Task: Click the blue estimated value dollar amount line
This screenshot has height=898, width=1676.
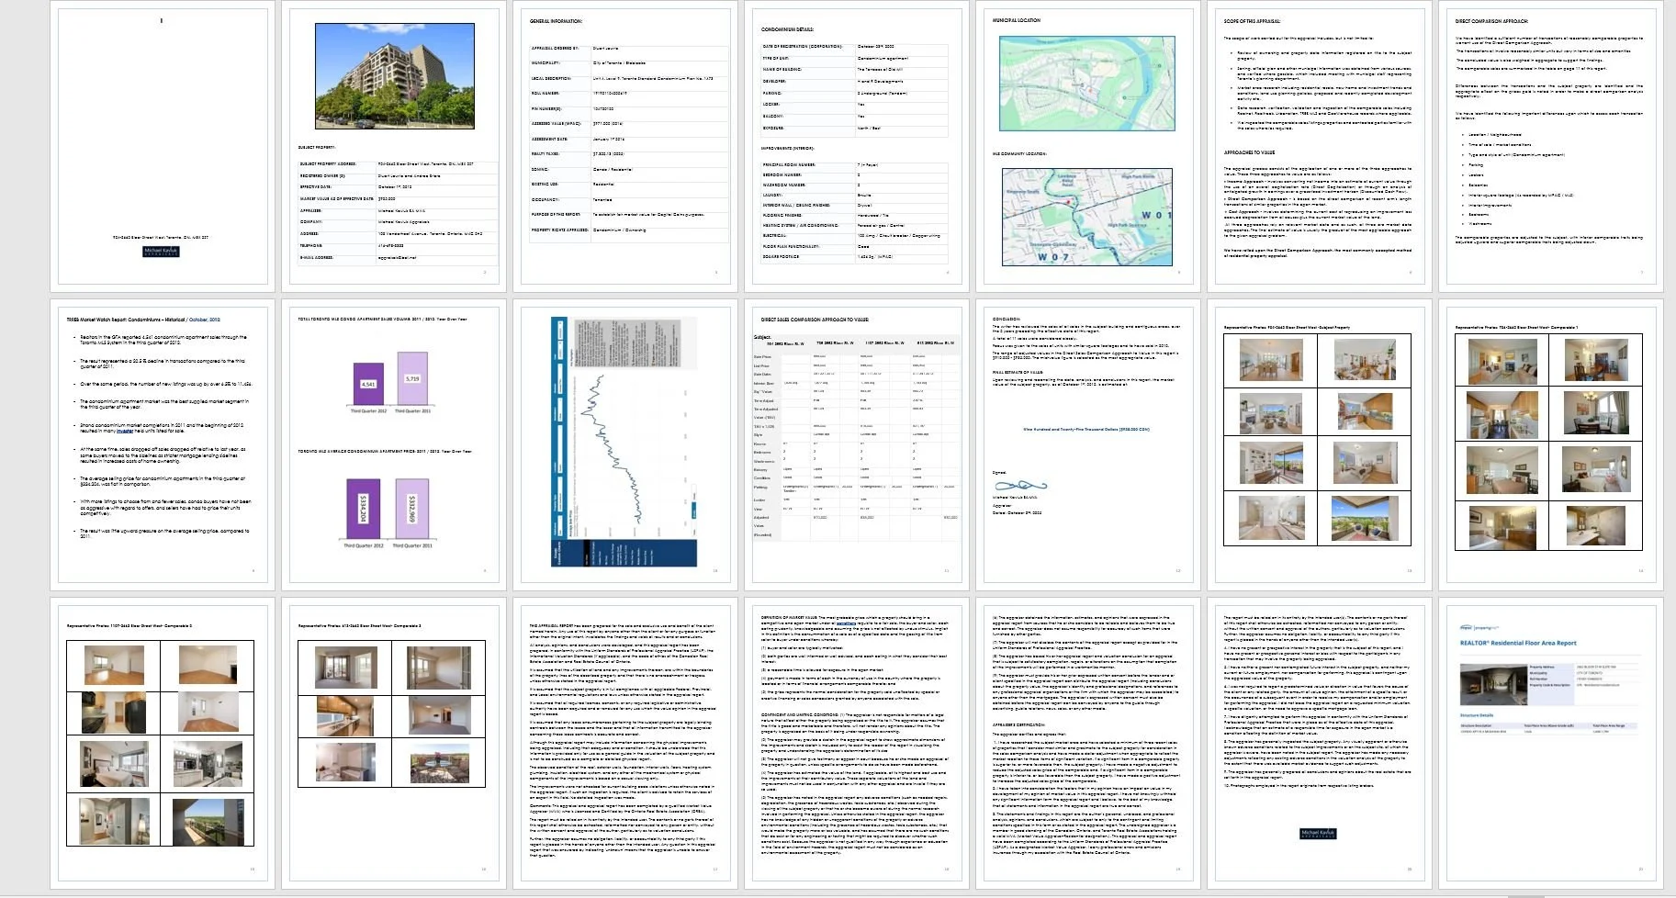Action: click(x=1086, y=429)
